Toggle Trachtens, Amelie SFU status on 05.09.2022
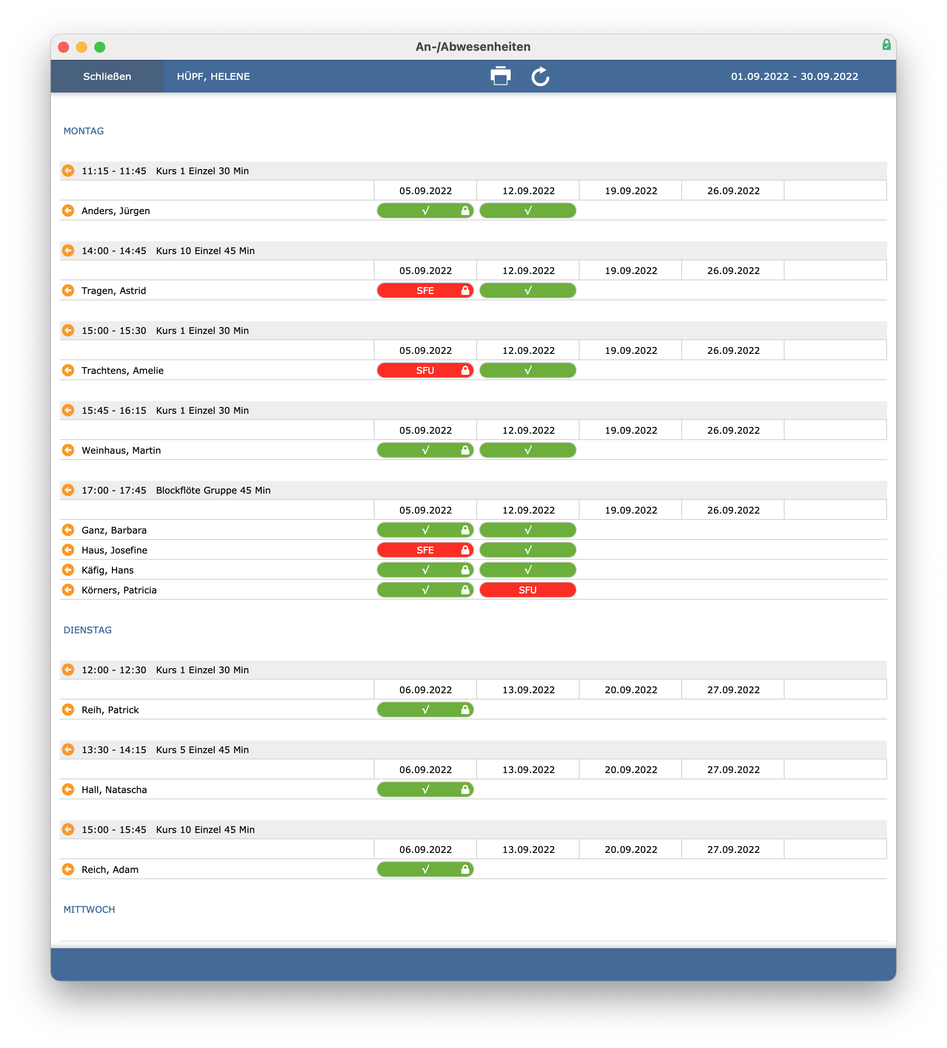This screenshot has width=947, height=1048. click(425, 370)
